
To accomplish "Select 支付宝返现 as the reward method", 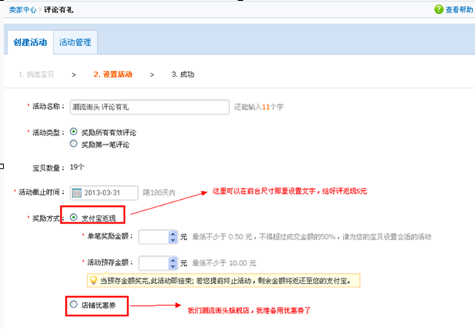I will point(73,217).
